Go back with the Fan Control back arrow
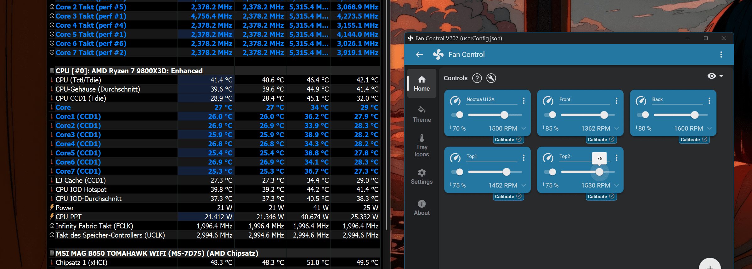The image size is (752, 269). tap(419, 54)
